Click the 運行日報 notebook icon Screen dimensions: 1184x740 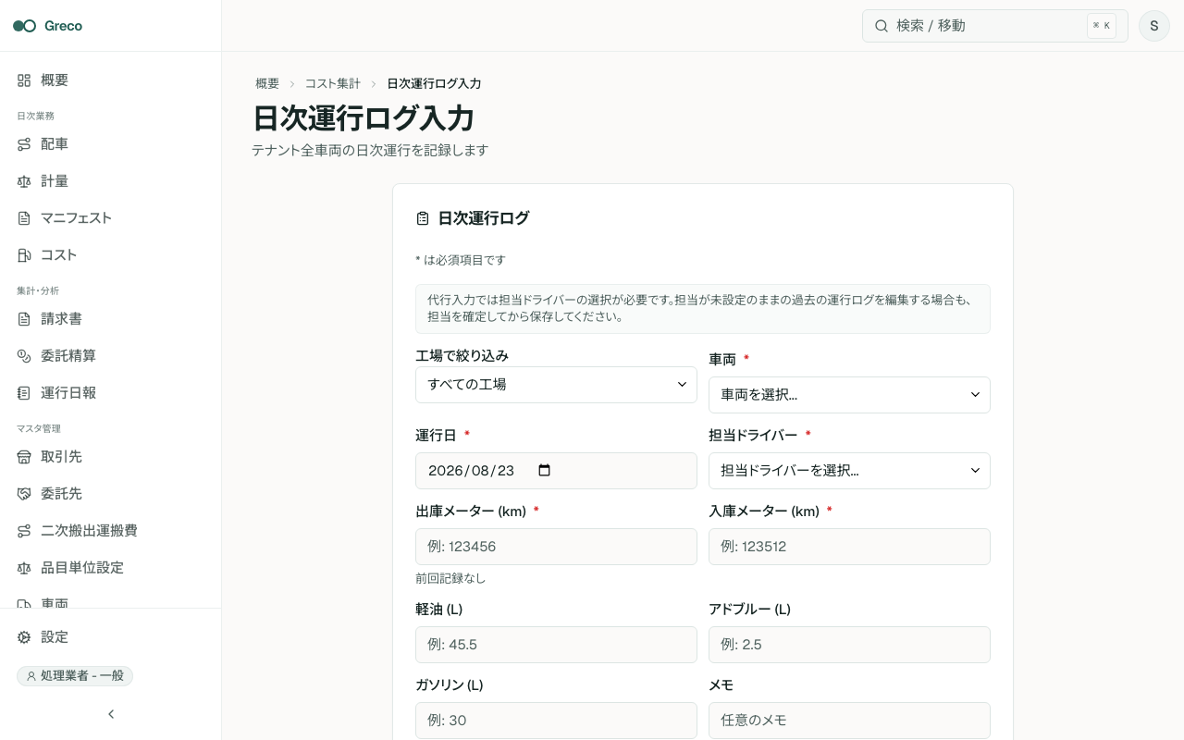point(24,393)
